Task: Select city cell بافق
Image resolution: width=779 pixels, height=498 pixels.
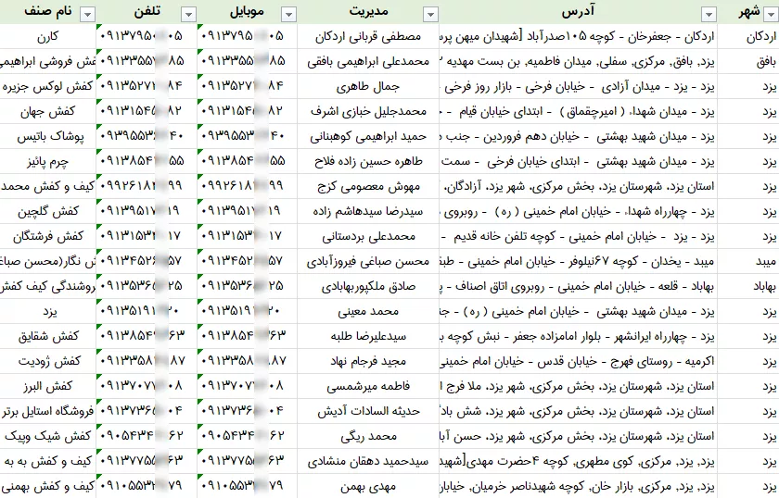Action: (x=748, y=61)
